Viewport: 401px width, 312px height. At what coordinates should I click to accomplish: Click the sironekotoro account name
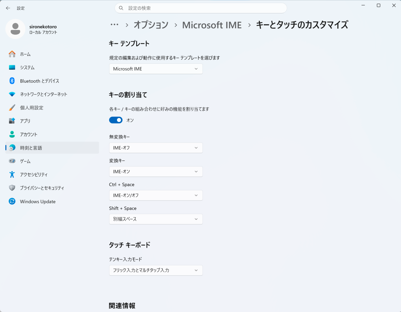[x=43, y=26]
